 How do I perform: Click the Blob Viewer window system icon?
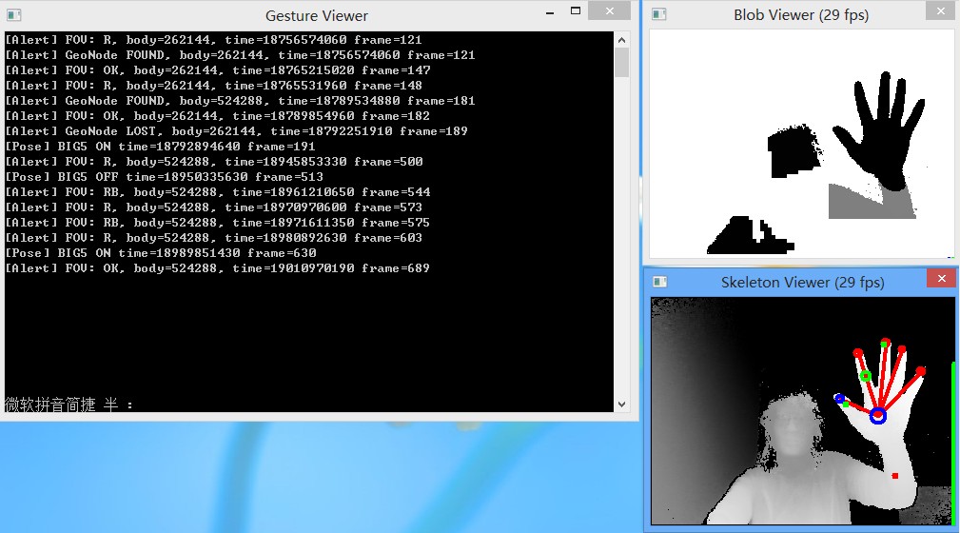pyautogui.click(x=658, y=14)
